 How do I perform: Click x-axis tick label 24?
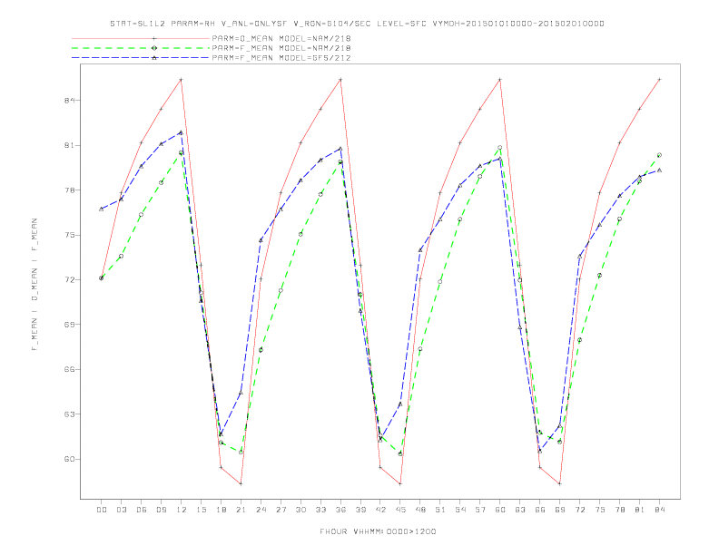pyautogui.click(x=261, y=510)
